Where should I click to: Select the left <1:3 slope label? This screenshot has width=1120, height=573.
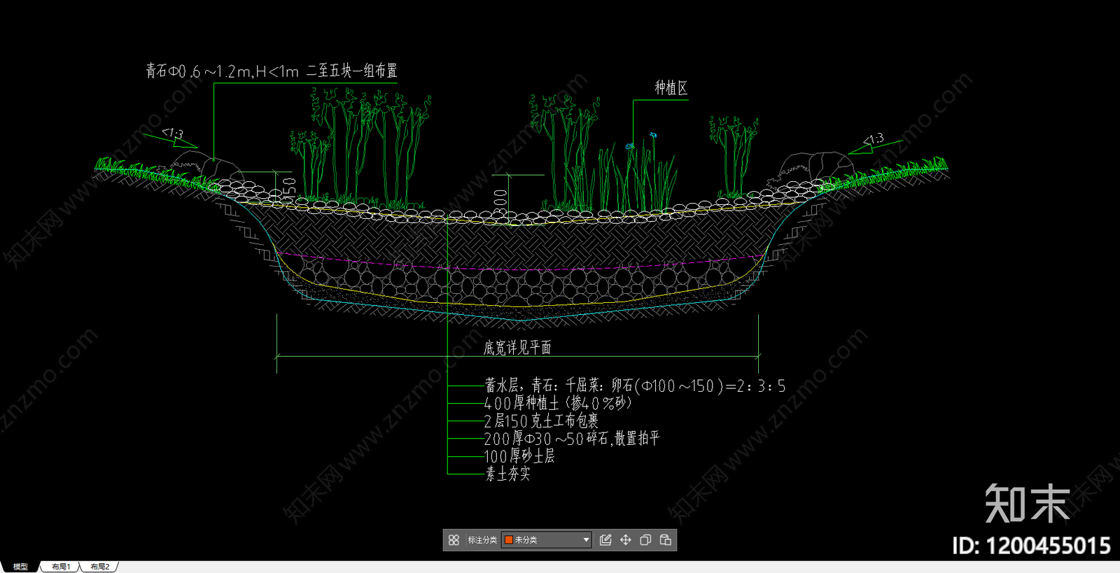173,132
